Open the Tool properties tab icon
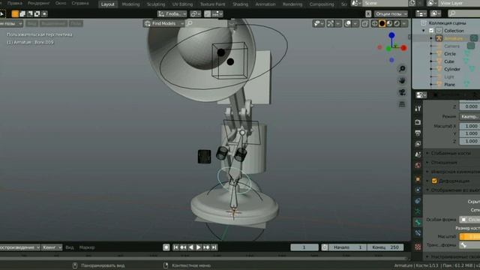This screenshot has height=270, width=480. click(418, 108)
